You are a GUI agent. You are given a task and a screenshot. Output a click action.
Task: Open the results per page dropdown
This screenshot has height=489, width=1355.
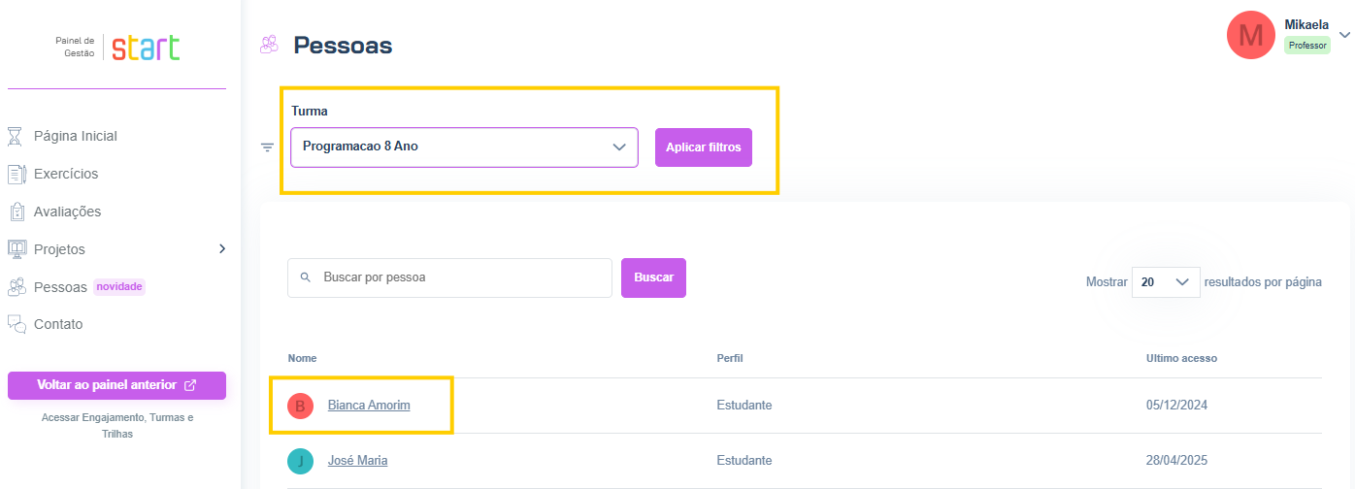tap(1166, 282)
